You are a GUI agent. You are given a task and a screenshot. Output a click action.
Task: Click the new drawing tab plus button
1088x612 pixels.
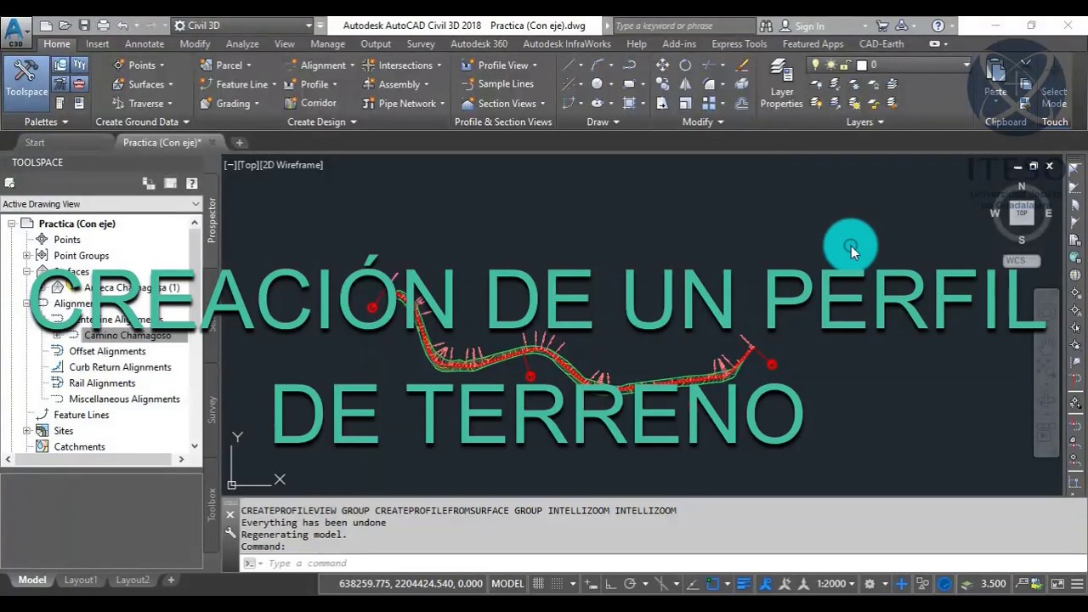point(239,143)
